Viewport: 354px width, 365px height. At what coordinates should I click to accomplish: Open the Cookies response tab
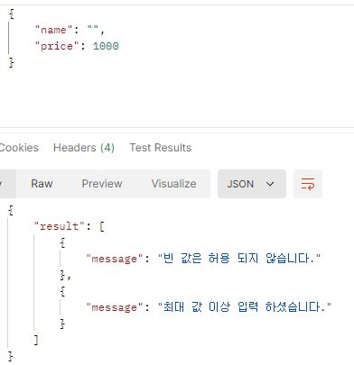[19, 148]
